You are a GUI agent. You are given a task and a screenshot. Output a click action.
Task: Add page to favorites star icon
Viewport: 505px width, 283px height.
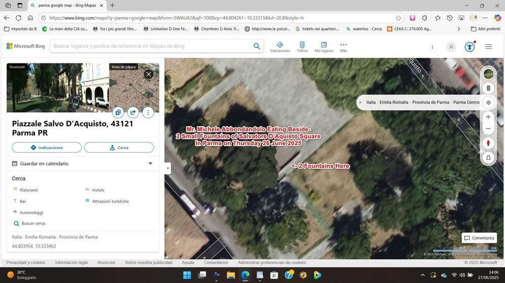pyautogui.click(x=398, y=18)
